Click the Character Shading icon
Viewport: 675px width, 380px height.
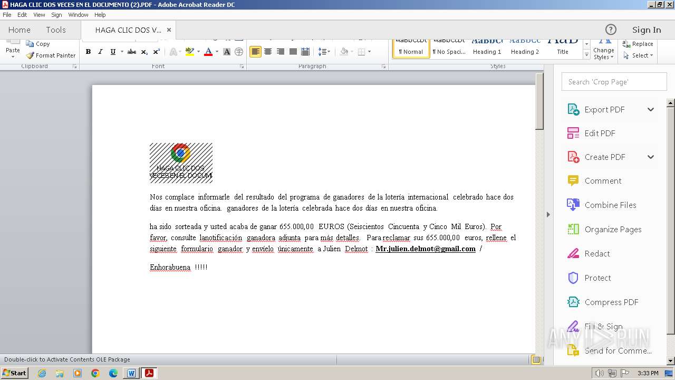(x=227, y=52)
